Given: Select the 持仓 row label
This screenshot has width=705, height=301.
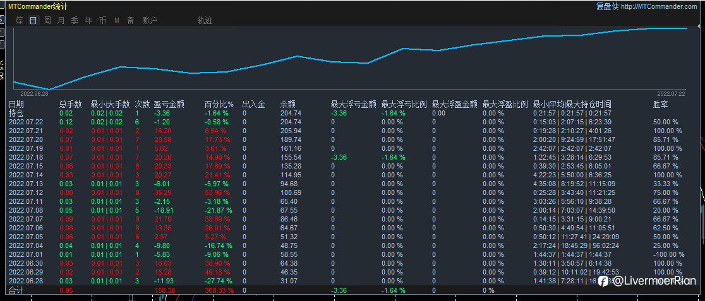Looking at the screenshot, I should 16,113.
